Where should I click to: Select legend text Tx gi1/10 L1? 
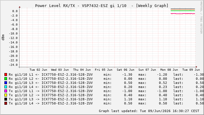pyautogui.click(x=21, y=91)
